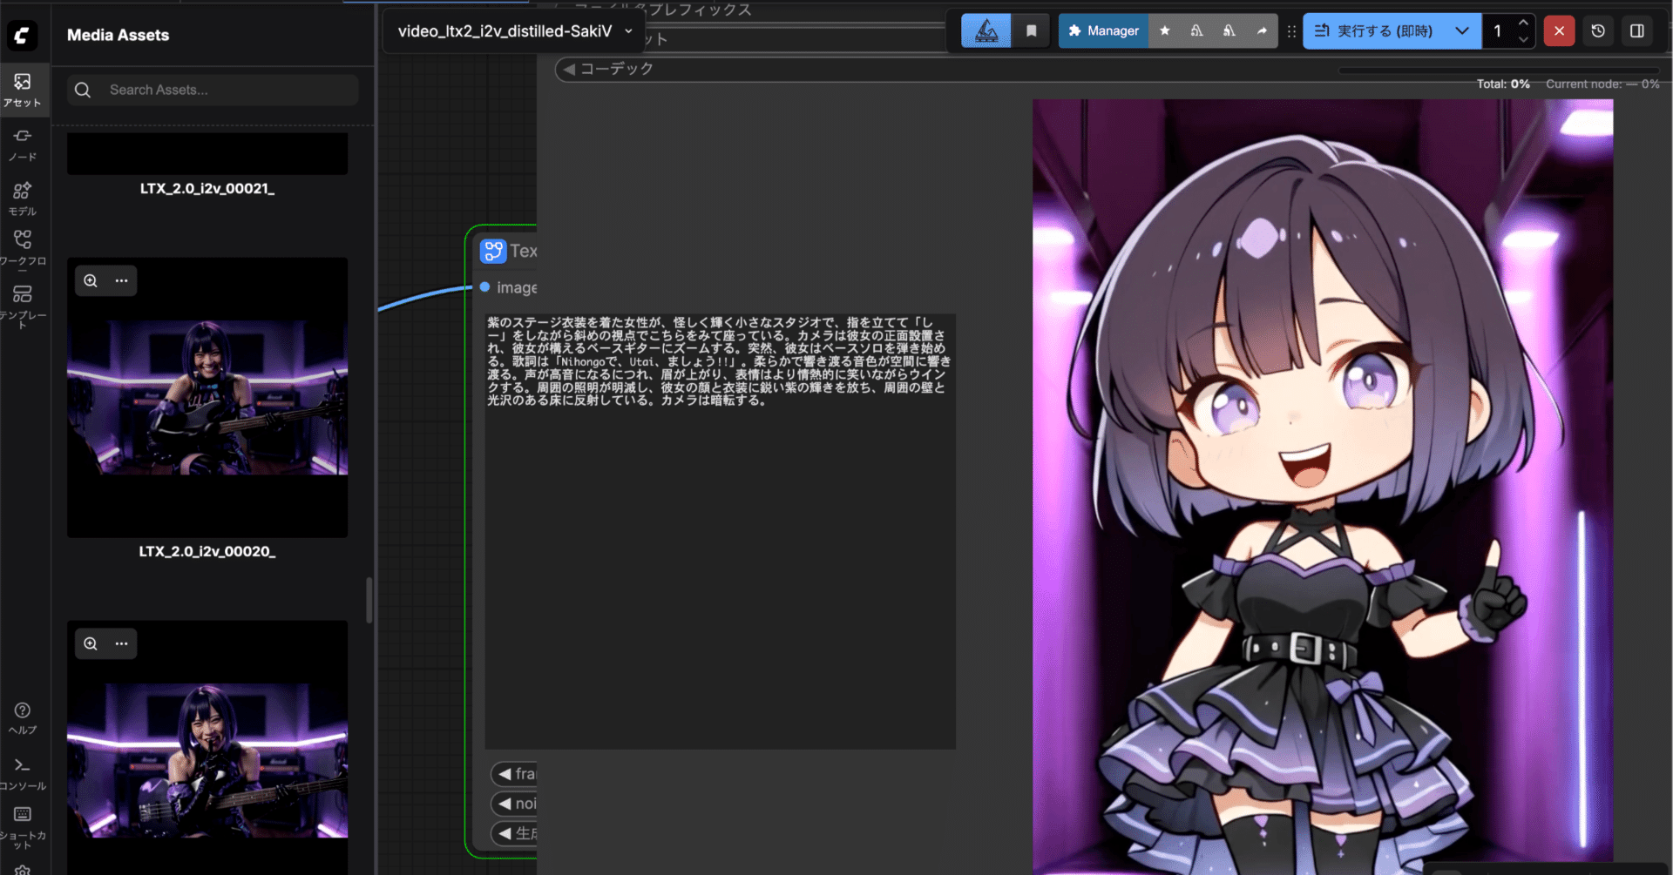Click the Search Assets input field
This screenshot has height=875, width=1673.
212,89
